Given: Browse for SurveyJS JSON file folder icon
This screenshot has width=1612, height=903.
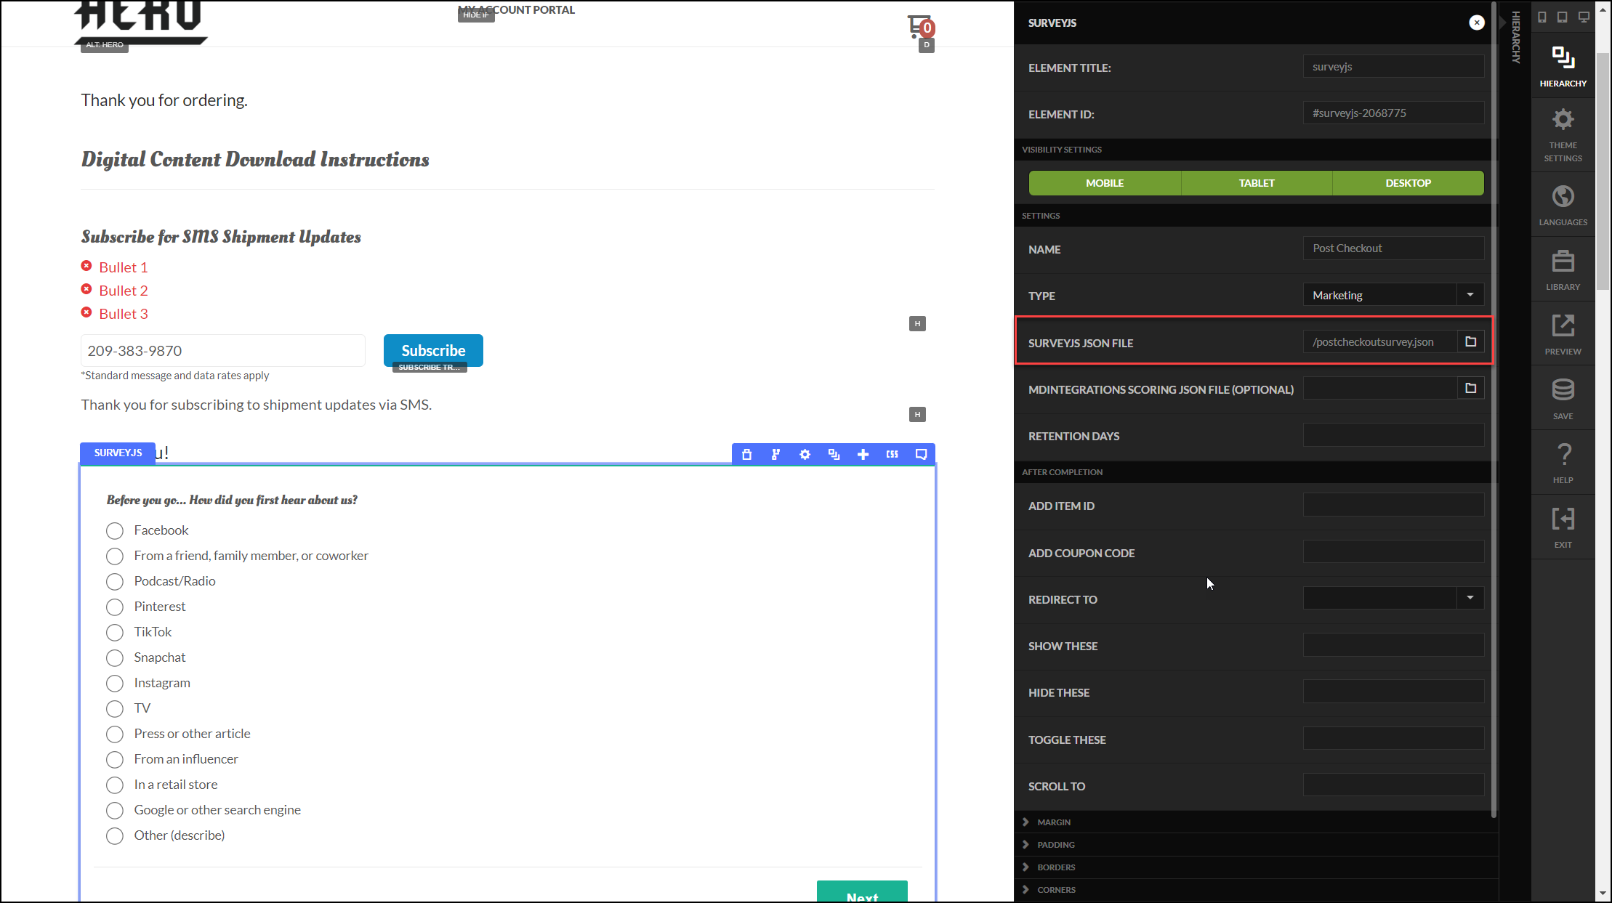Looking at the screenshot, I should click(x=1470, y=341).
